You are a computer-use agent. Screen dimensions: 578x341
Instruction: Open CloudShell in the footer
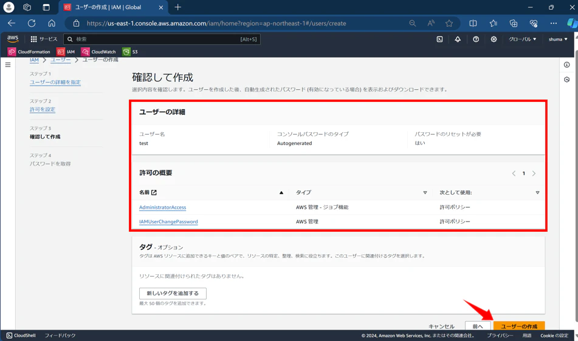21,336
